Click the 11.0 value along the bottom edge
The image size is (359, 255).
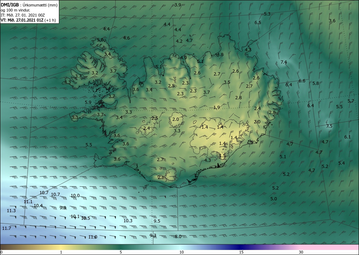click(x=93, y=237)
